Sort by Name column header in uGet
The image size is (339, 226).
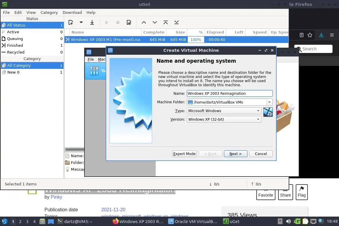105,32
